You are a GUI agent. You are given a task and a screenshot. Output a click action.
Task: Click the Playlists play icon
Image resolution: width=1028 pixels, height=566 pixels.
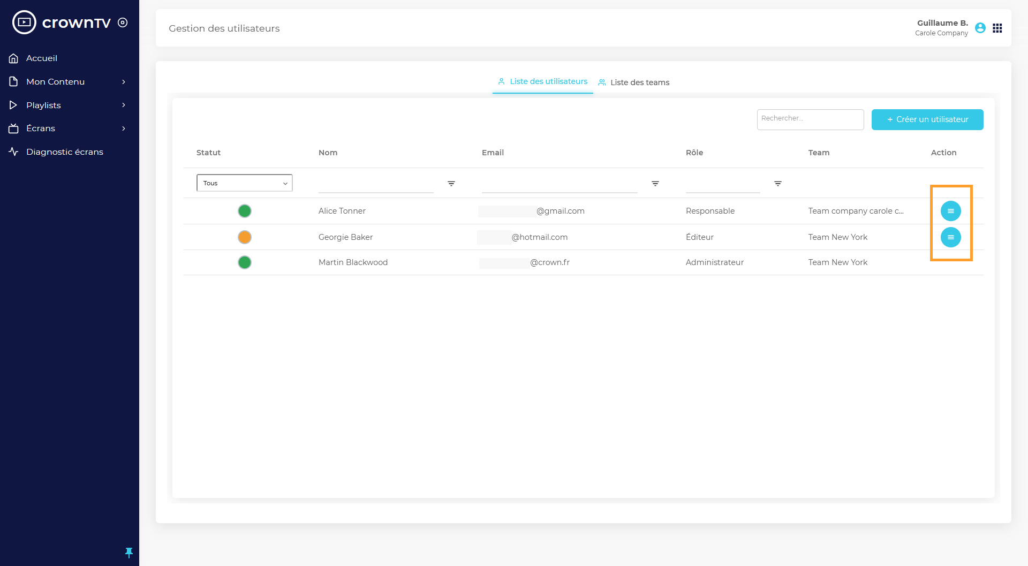point(13,105)
